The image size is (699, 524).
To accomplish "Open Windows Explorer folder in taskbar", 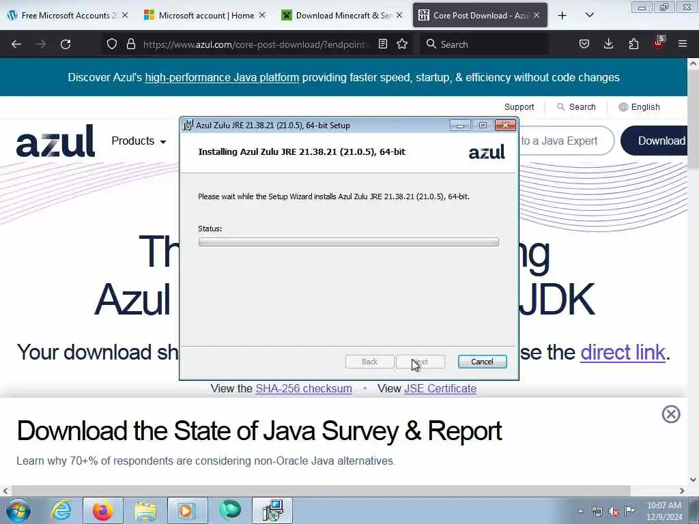I will click(145, 510).
